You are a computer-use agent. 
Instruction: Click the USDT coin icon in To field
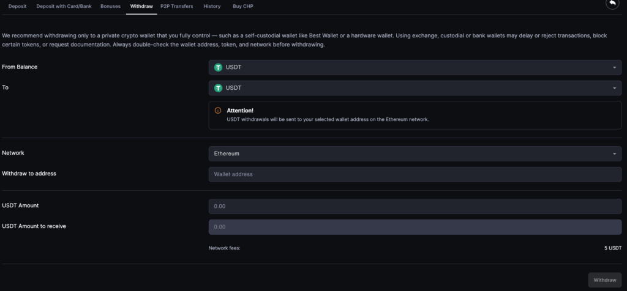tap(218, 88)
